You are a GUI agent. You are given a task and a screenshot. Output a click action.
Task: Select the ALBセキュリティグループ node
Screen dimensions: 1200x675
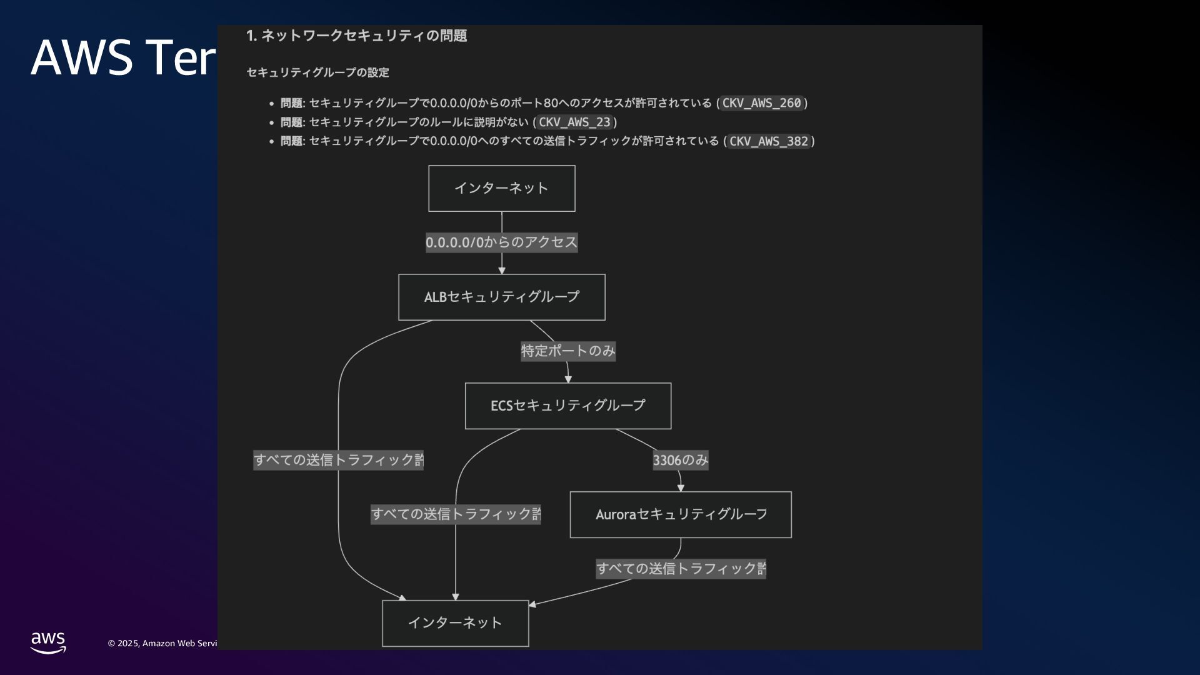501,297
